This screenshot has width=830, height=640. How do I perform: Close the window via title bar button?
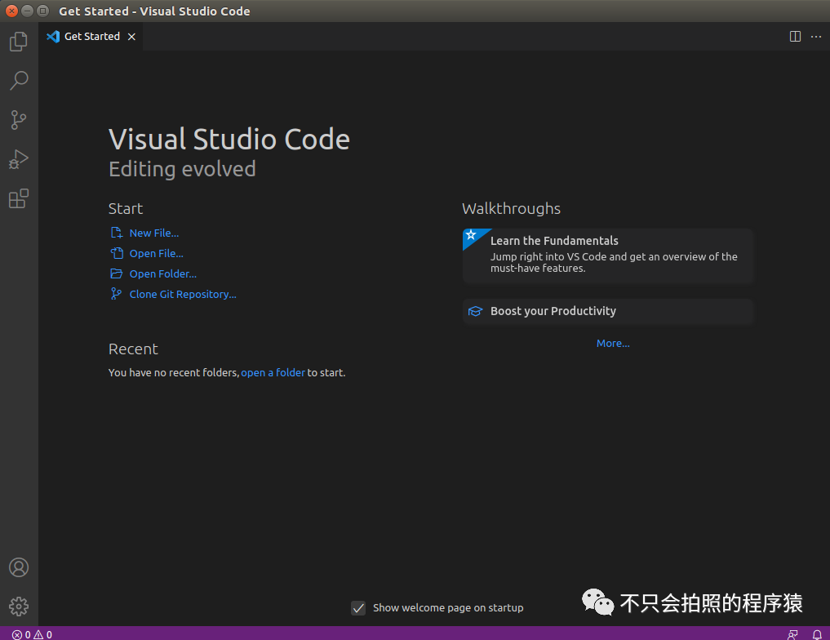pos(12,11)
